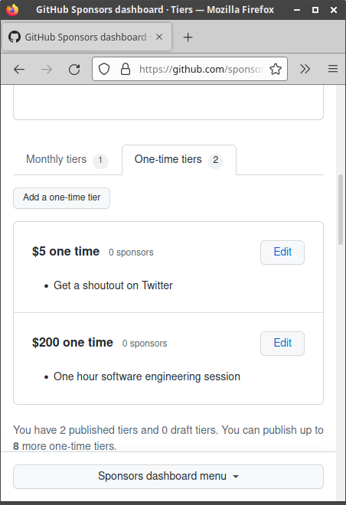Click the vertical page scrollbar thumb
Viewport: 346px width, 505px height.
point(341,210)
